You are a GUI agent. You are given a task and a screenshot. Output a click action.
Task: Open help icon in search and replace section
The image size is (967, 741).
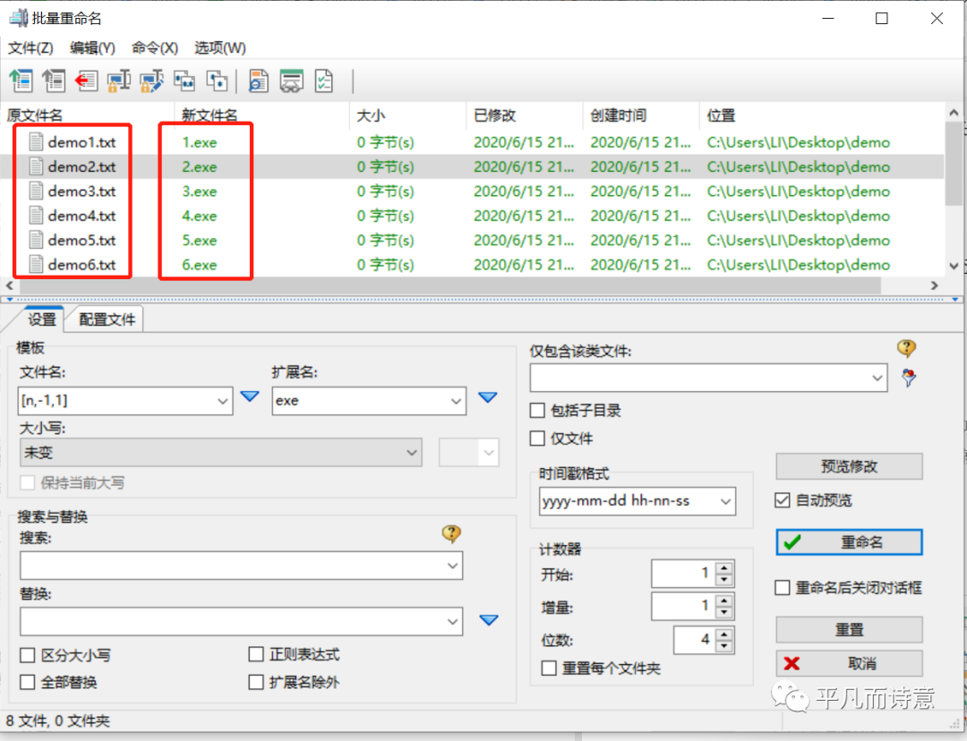point(451,533)
